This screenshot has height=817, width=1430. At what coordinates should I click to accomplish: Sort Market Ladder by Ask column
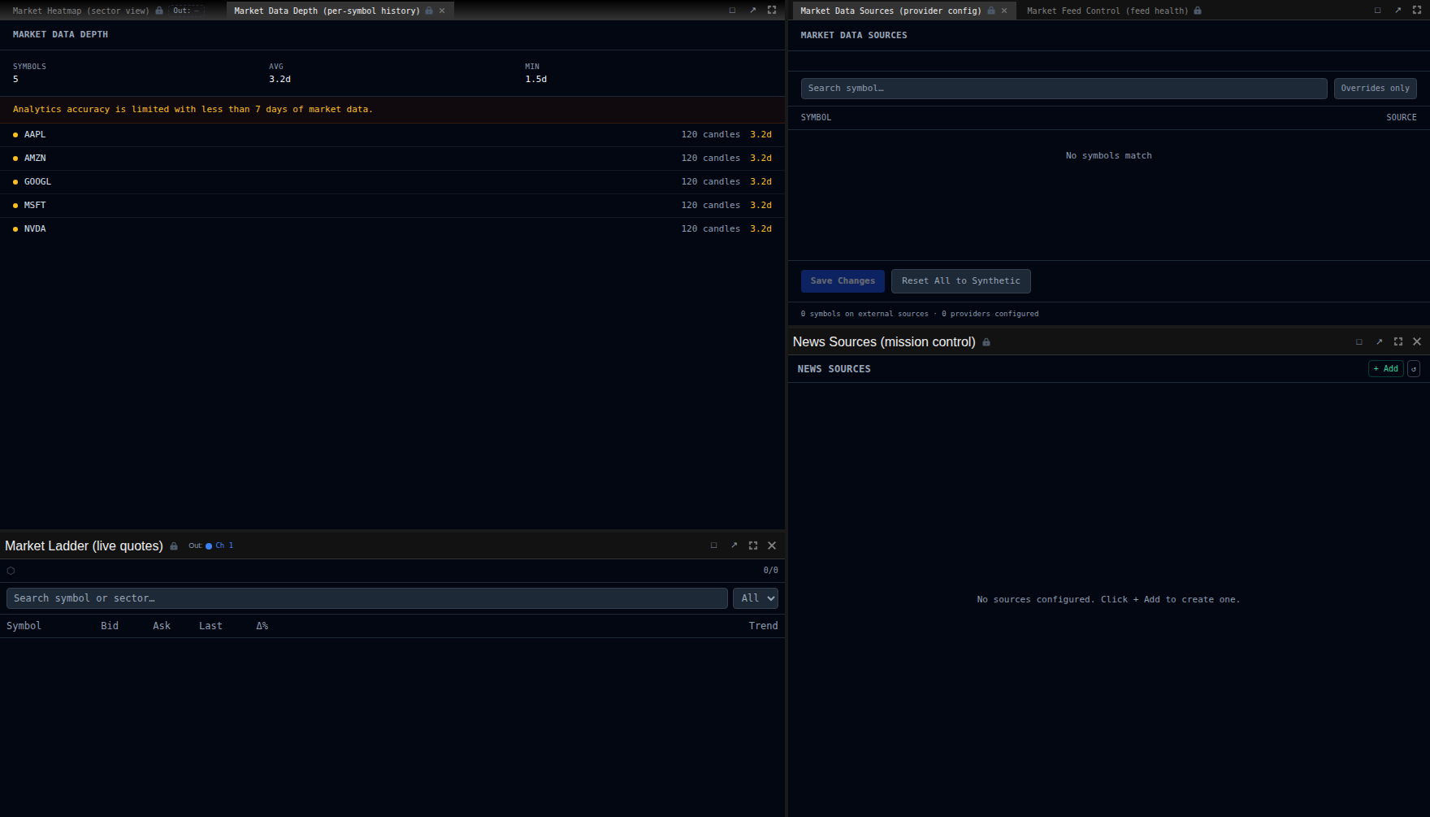(162, 626)
